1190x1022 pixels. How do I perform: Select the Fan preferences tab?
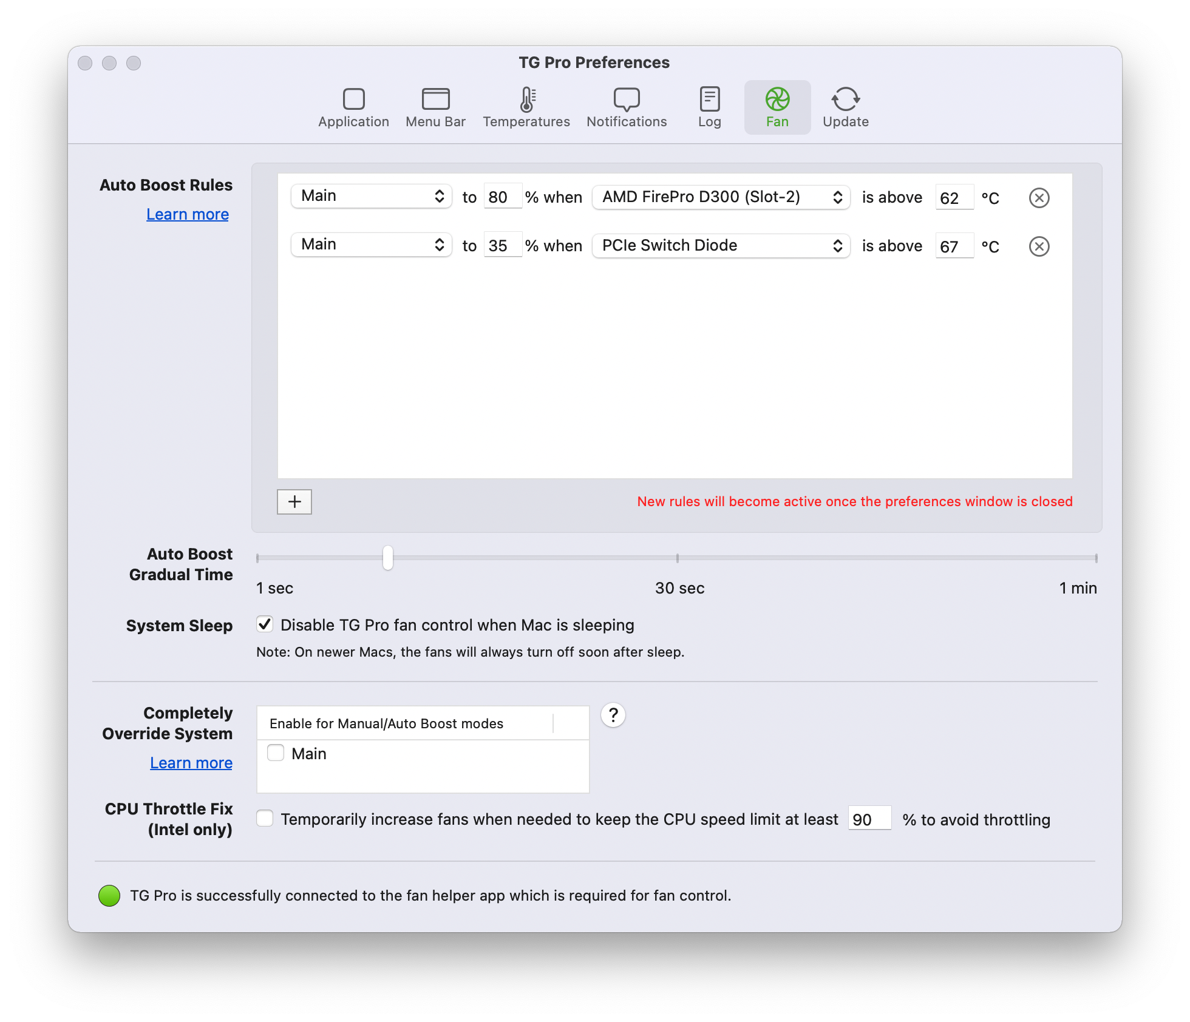tap(777, 107)
